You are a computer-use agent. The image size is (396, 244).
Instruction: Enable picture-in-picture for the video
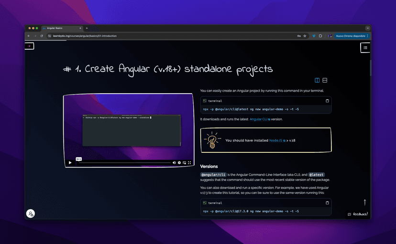(184, 163)
